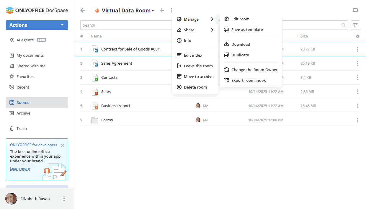This screenshot has height=209, width=366.
Task: Open the Recent section icon
Action: click(x=11, y=87)
